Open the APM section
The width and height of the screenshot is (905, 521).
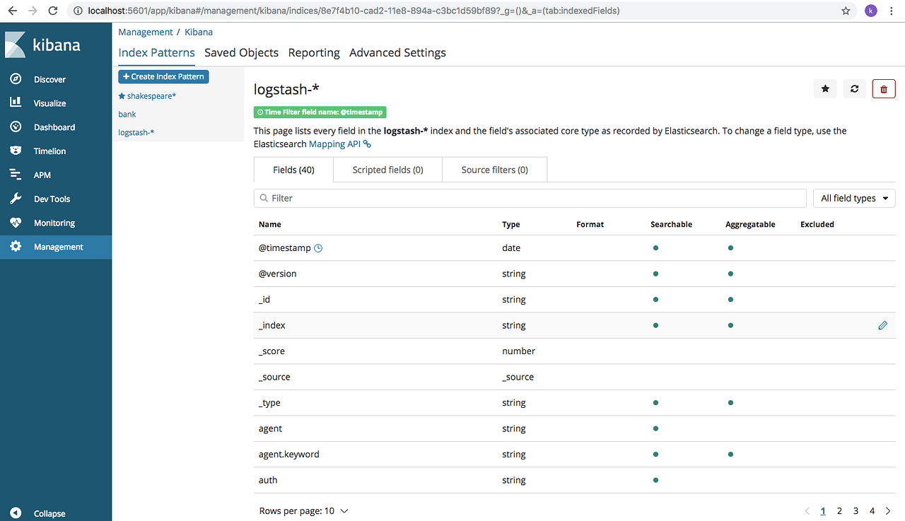coord(42,175)
